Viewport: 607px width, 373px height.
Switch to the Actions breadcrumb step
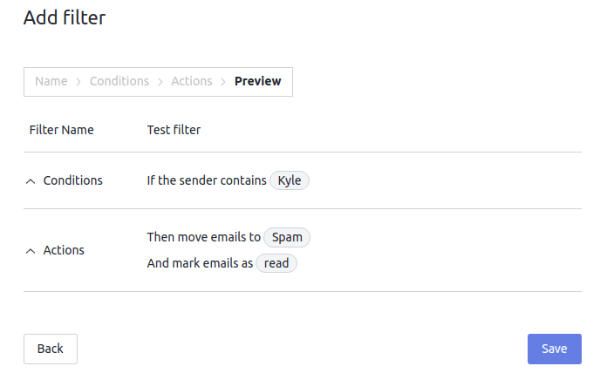click(x=192, y=81)
